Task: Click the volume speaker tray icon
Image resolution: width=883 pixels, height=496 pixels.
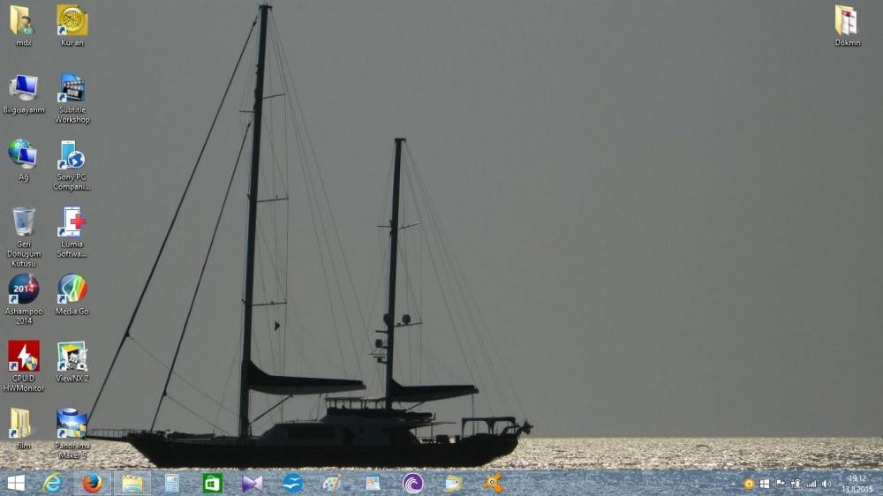Action: 826,484
